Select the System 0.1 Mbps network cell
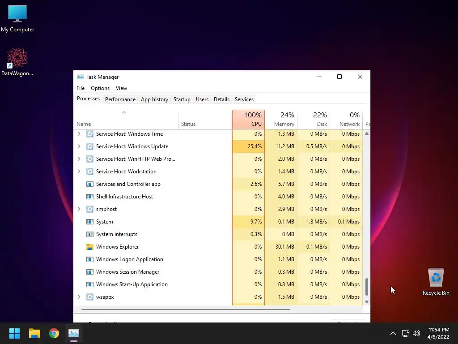458x344 pixels. [x=347, y=222]
